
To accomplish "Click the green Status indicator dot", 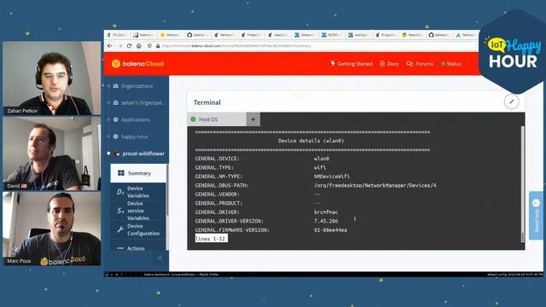I will [x=444, y=64].
